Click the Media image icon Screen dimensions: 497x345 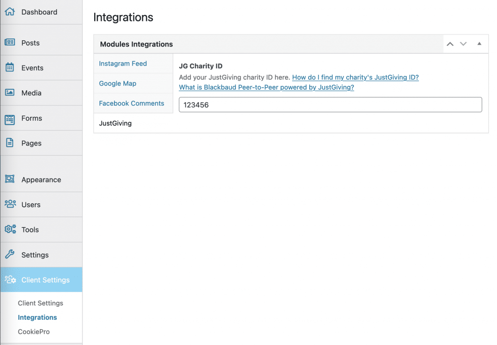click(x=10, y=92)
